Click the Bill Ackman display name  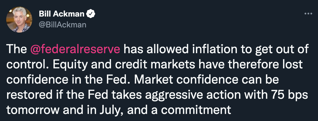click(62, 13)
